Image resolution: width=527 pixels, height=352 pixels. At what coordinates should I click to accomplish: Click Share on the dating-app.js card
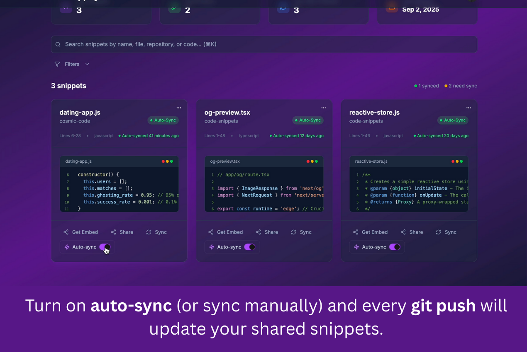point(126,232)
